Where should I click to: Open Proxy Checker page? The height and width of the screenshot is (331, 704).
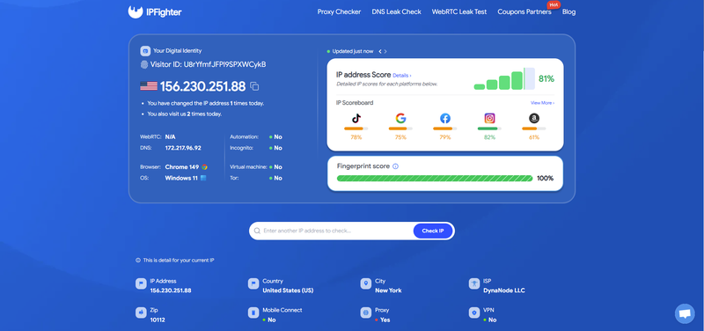pyautogui.click(x=339, y=12)
